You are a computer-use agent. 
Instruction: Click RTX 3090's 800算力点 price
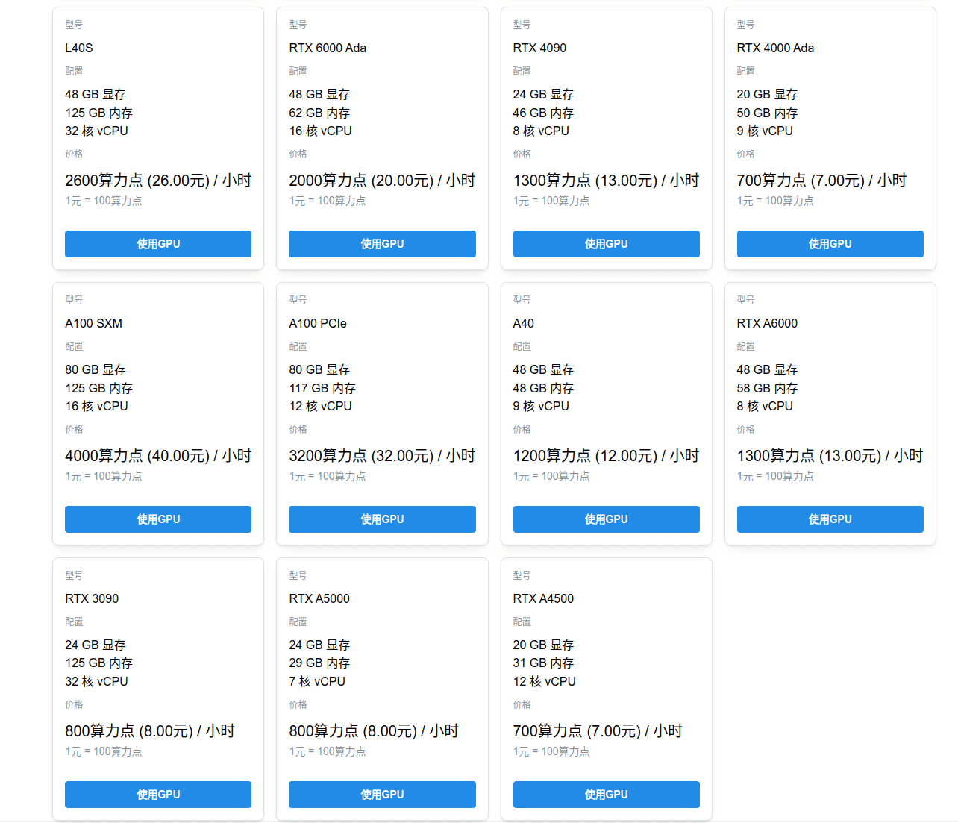(x=150, y=731)
